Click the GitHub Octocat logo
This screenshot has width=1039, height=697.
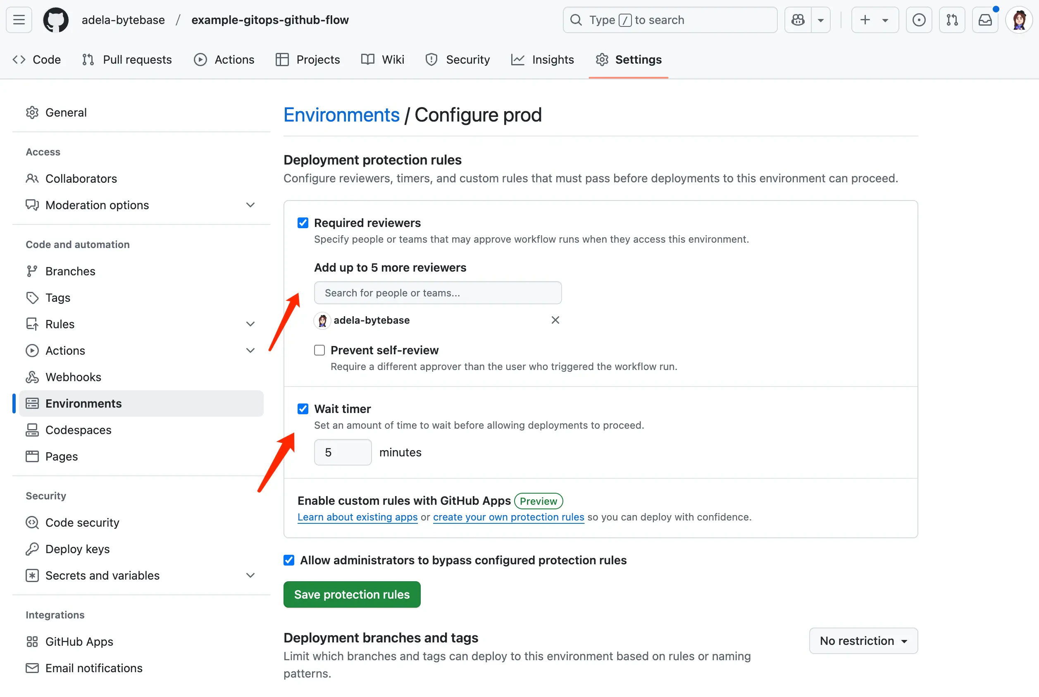point(55,20)
